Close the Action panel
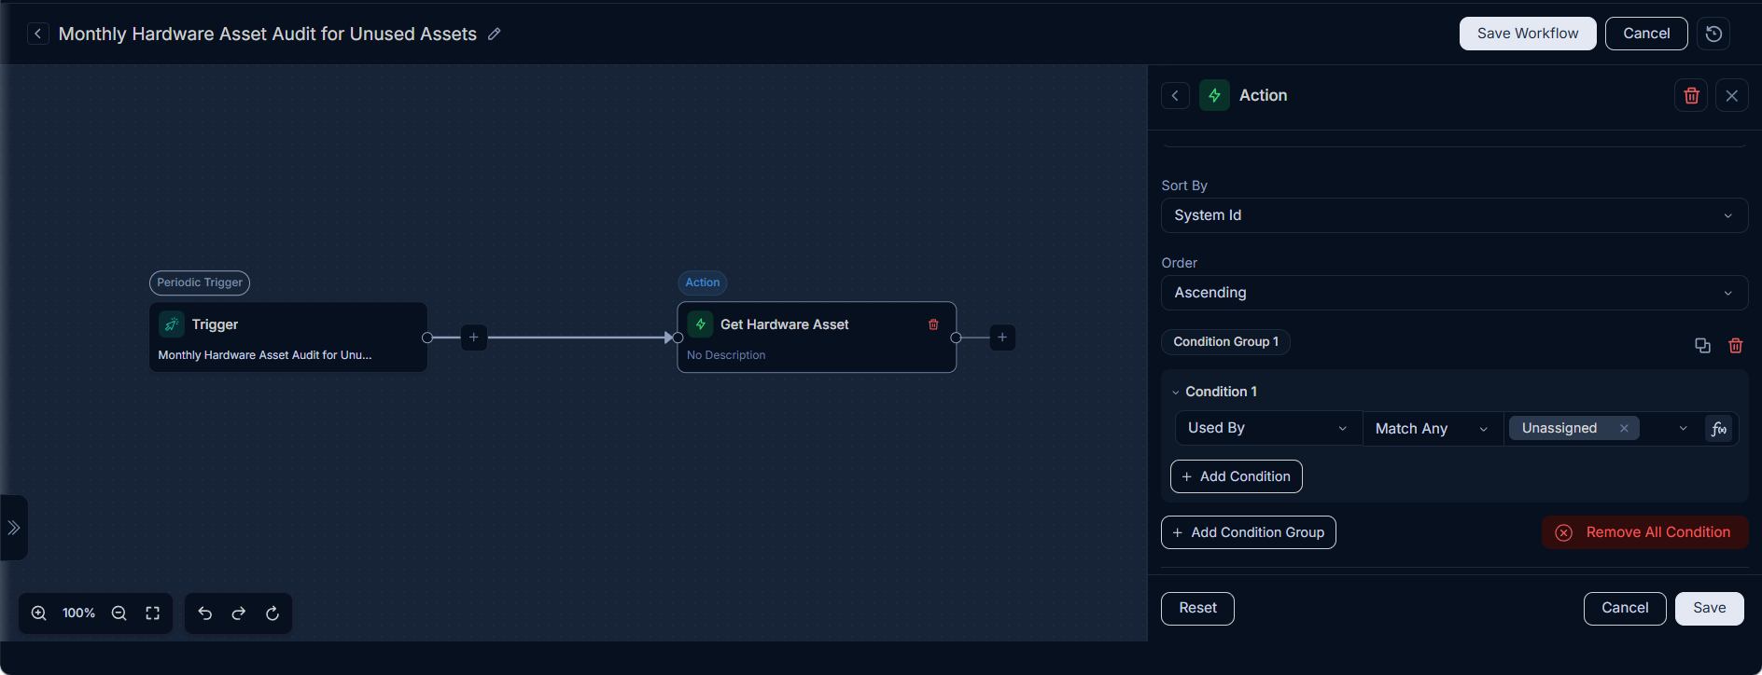This screenshot has width=1762, height=675. 1732,95
